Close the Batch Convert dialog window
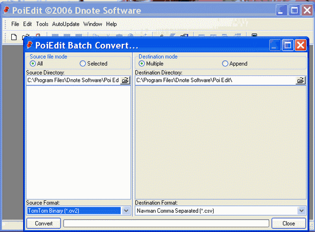315x232 pixels. tap(300, 45)
